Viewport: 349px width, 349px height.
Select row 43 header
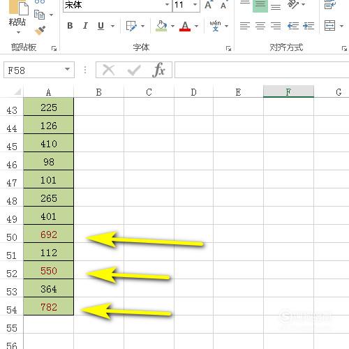(12, 107)
